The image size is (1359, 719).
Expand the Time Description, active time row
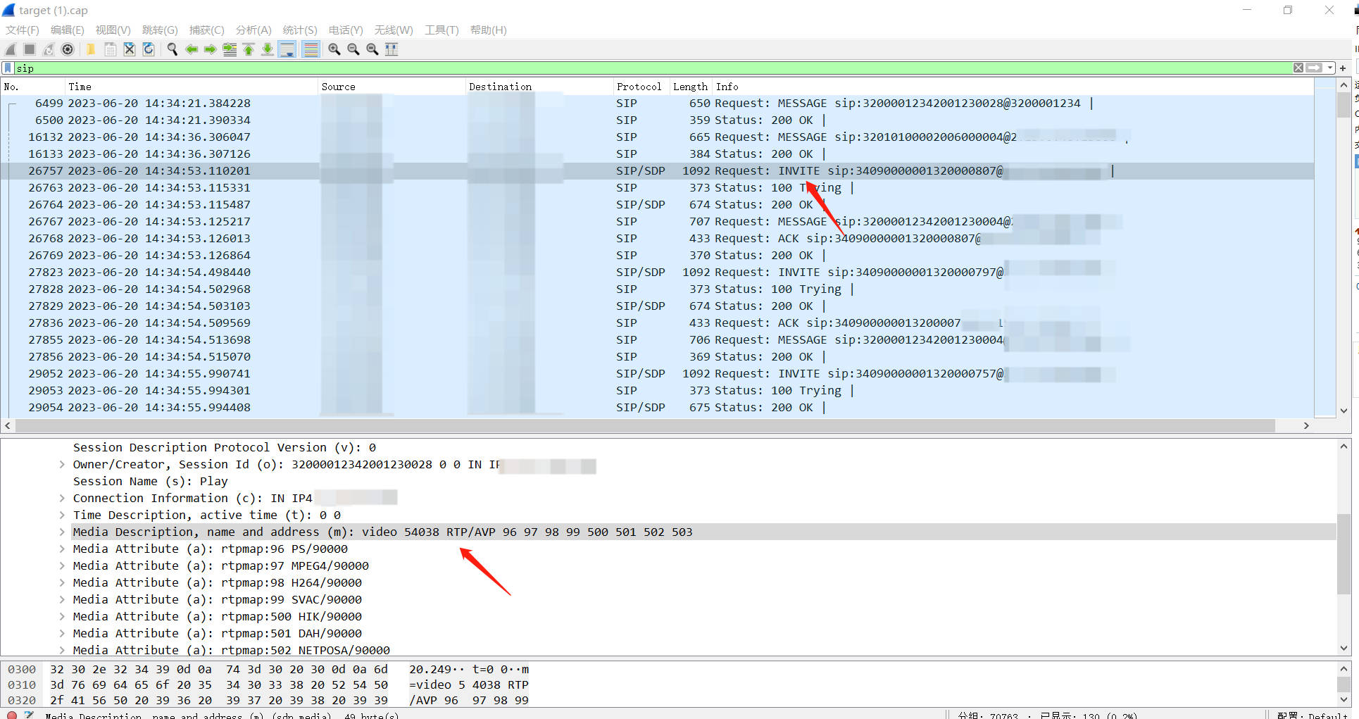point(62,515)
